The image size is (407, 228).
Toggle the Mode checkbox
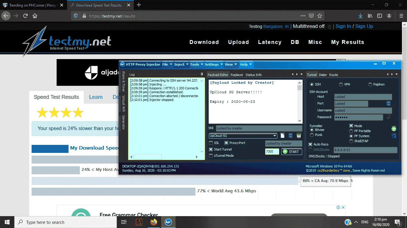point(351,126)
